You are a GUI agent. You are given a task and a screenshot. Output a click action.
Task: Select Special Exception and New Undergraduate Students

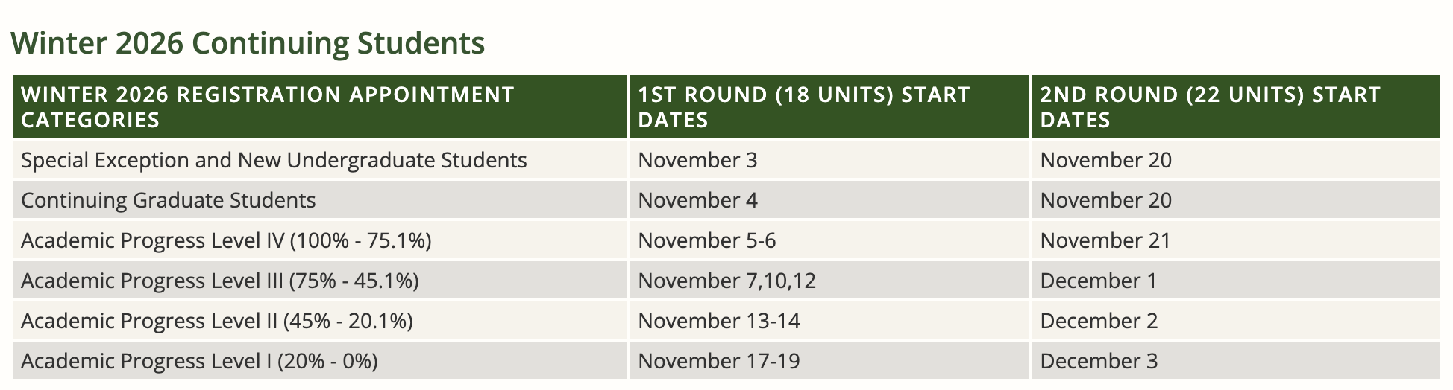(x=274, y=160)
